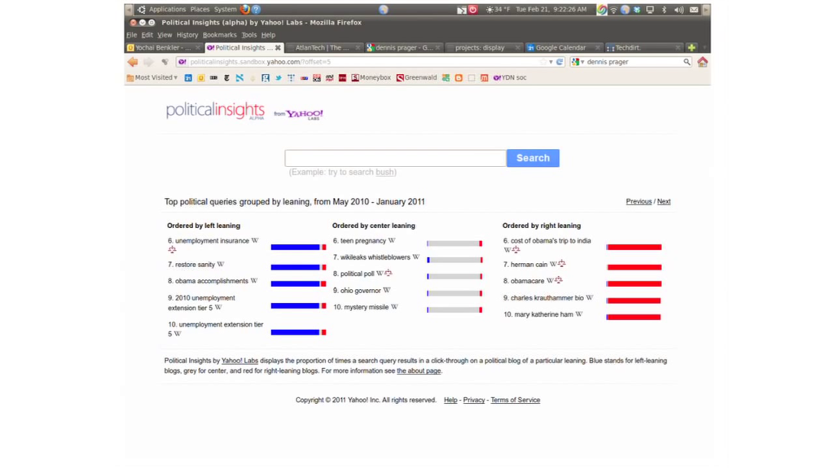
Task: Switch to the AtlanTech tab
Action: pyautogui.click(x=324, y=48)
